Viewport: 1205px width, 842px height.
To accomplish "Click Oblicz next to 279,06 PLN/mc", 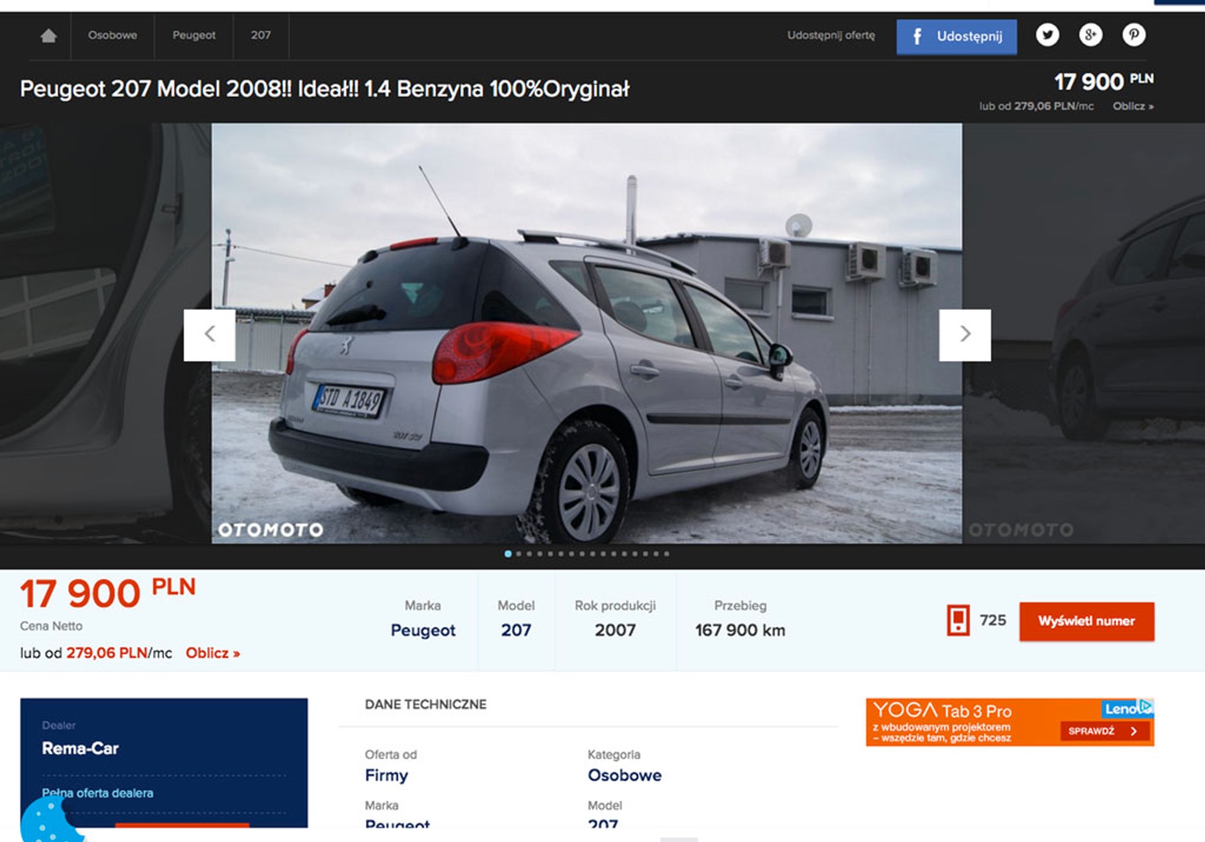I will (x=212, y=653).
